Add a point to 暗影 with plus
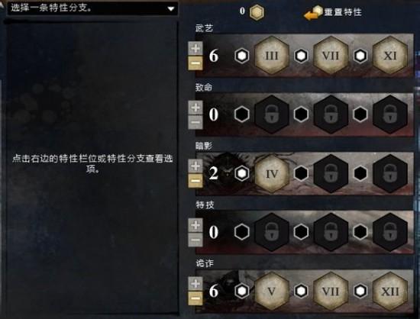Image resolution: width=420 pixels, height=319 pixels. 195,166
